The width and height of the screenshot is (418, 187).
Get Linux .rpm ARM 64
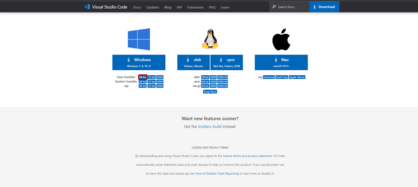(x=223, y=82)
